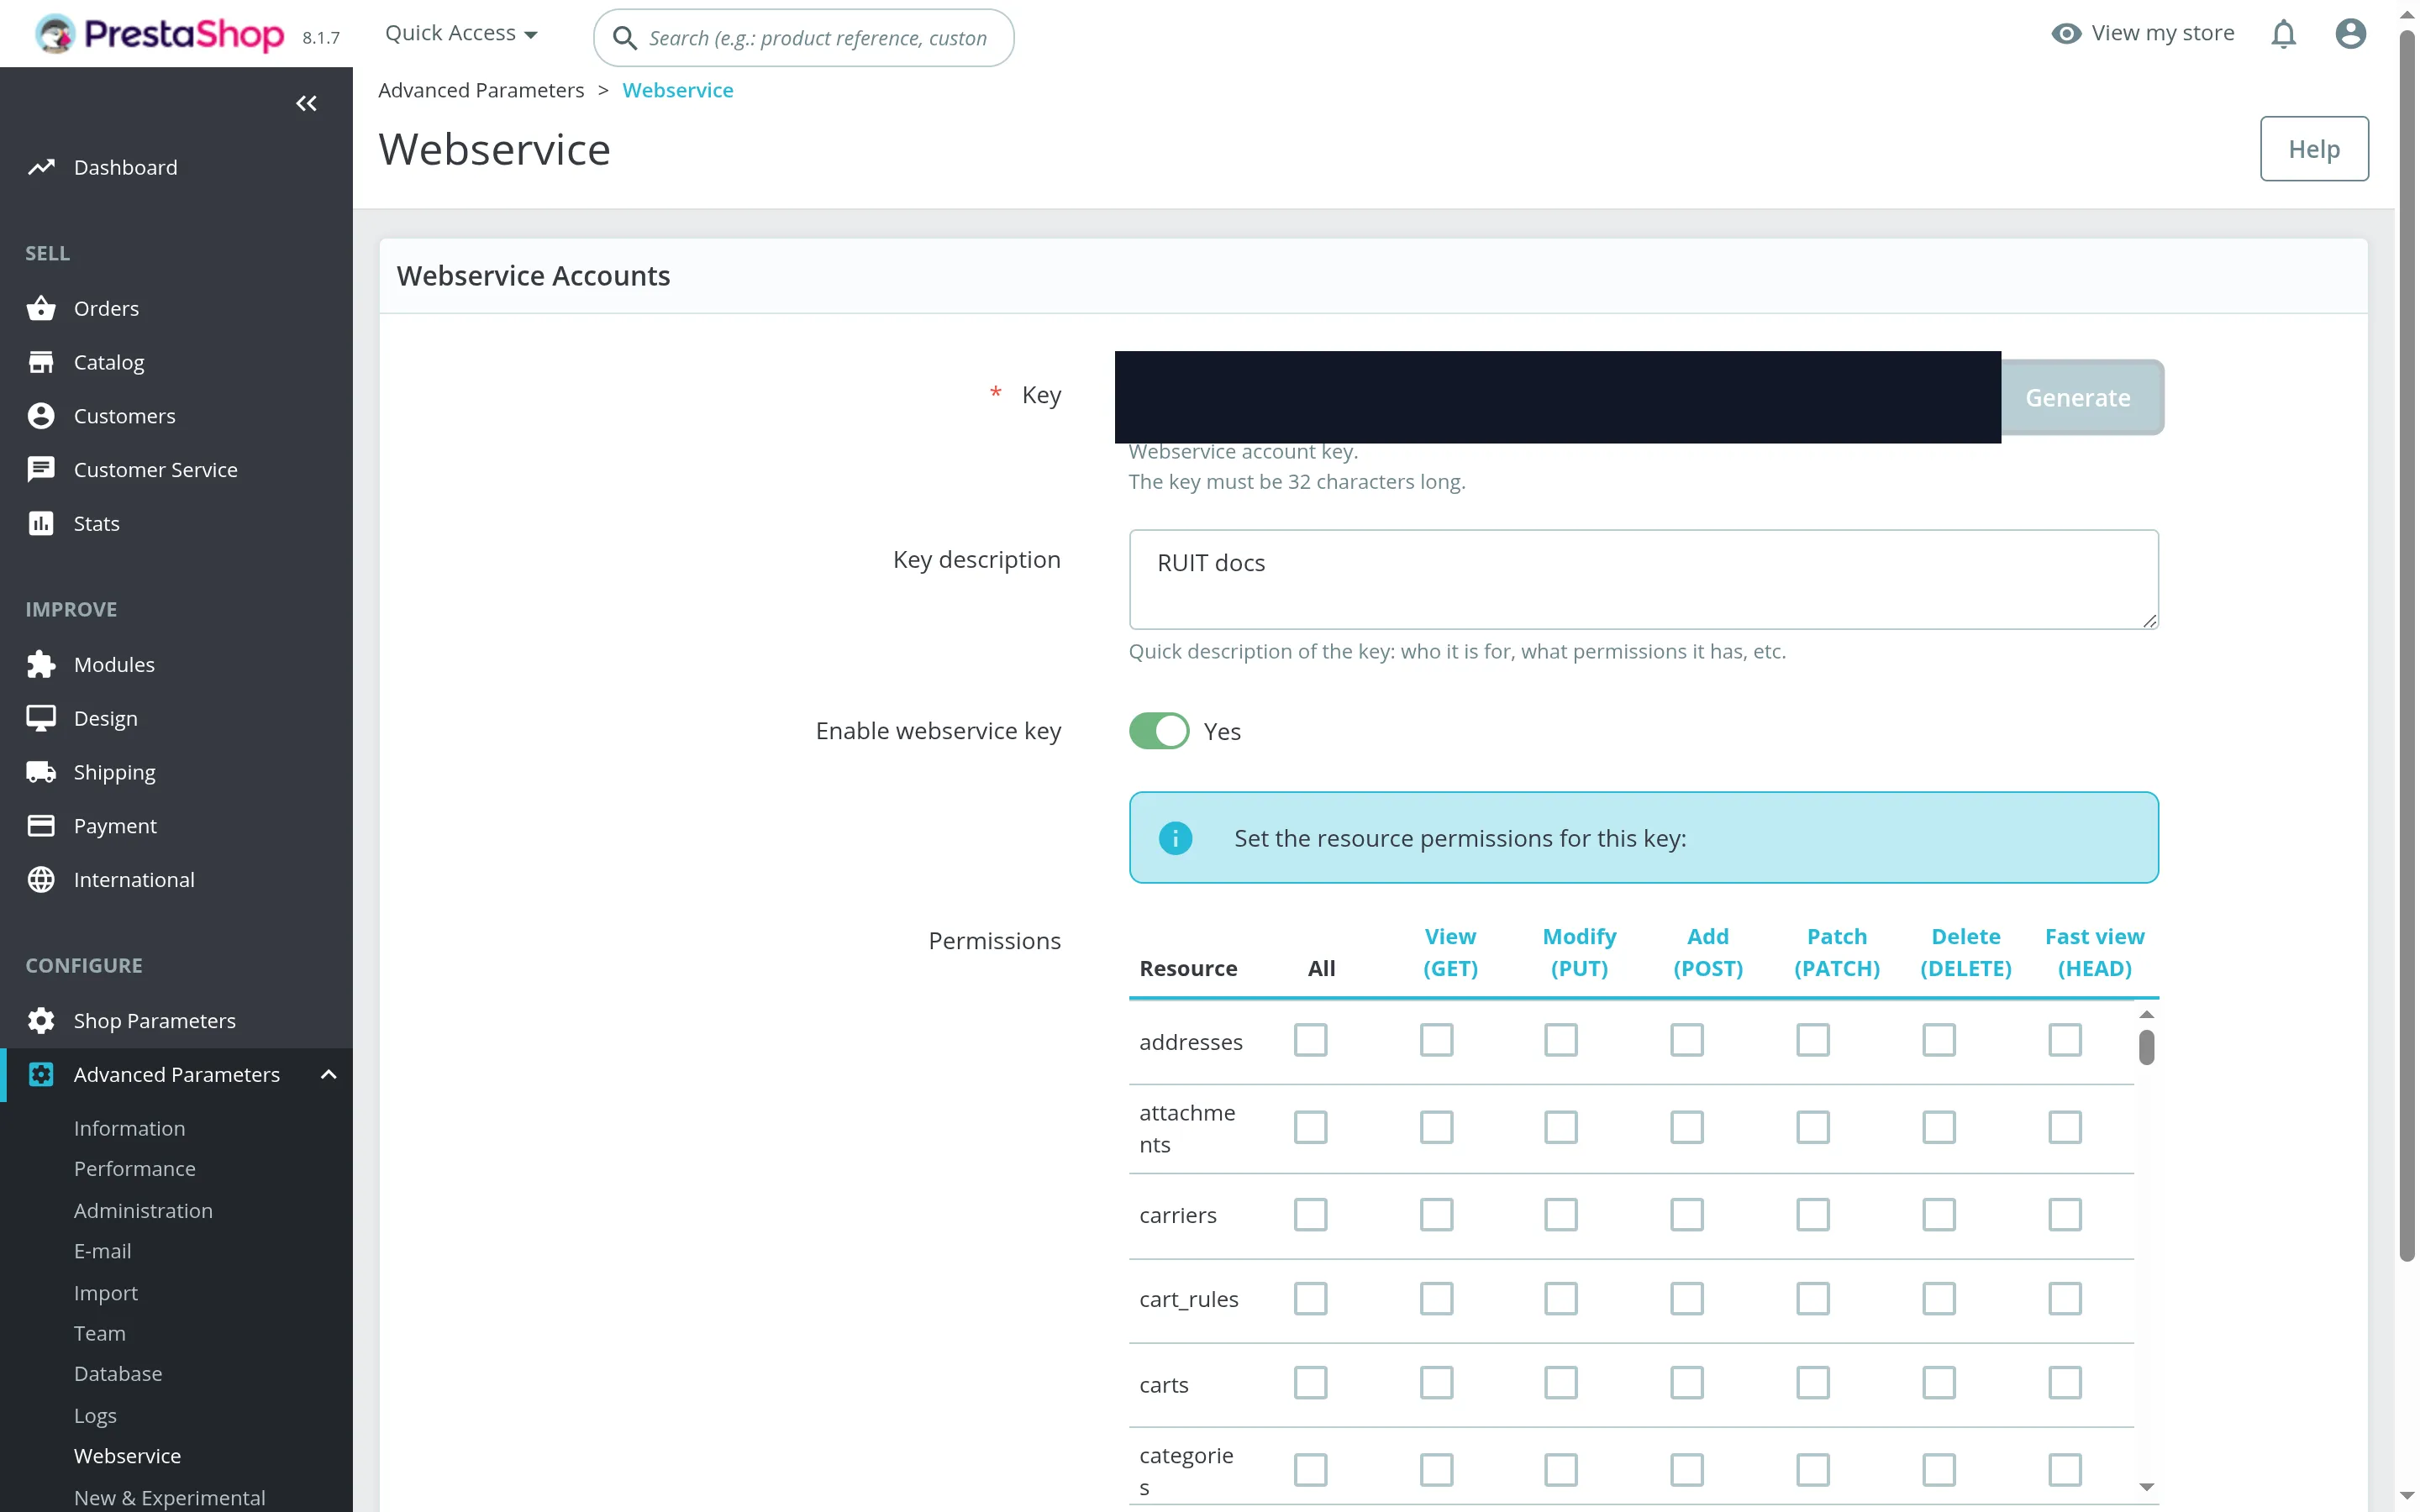The height and width of the screenshot is (1512, 2420).
Task: Open the Database submenu item
Action: tap(118, 1374)
